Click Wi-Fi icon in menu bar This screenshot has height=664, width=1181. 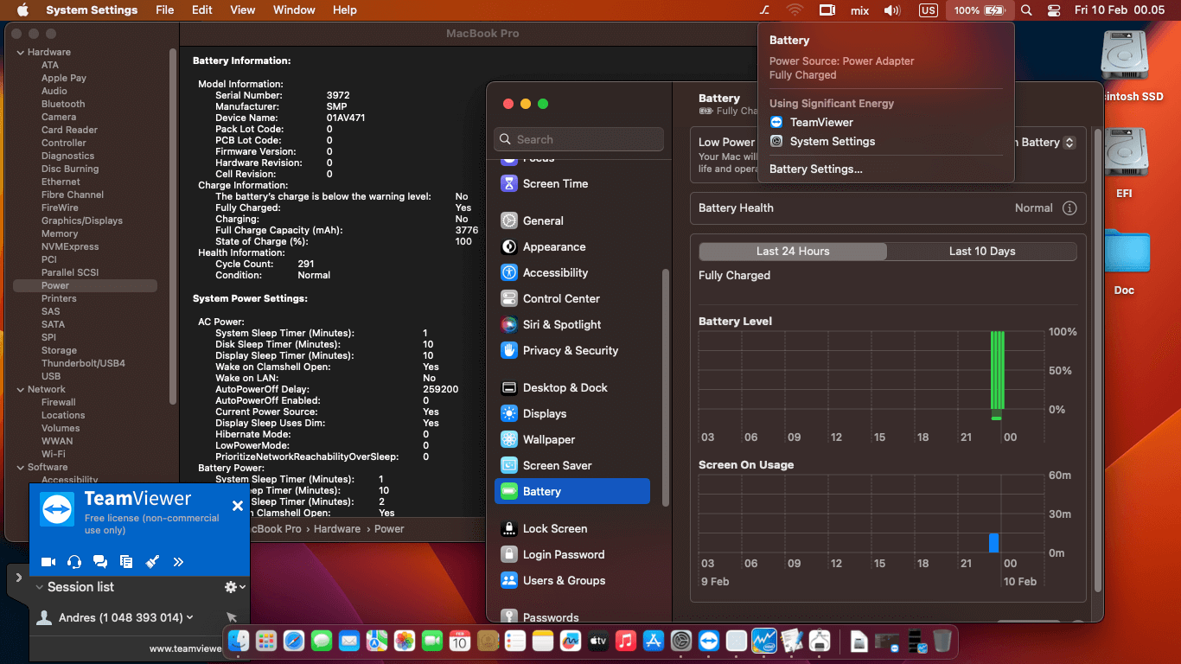tap(795, 10)
